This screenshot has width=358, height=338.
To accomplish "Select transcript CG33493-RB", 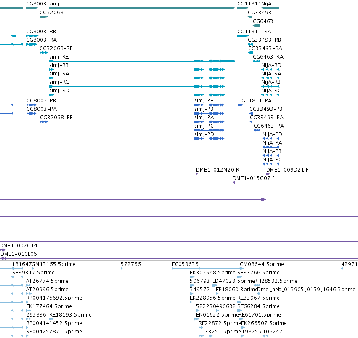I will point(264,40).
